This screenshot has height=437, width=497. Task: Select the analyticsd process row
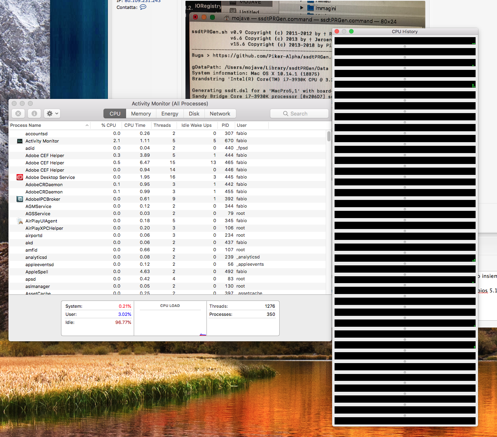click(x=167, y=257)
